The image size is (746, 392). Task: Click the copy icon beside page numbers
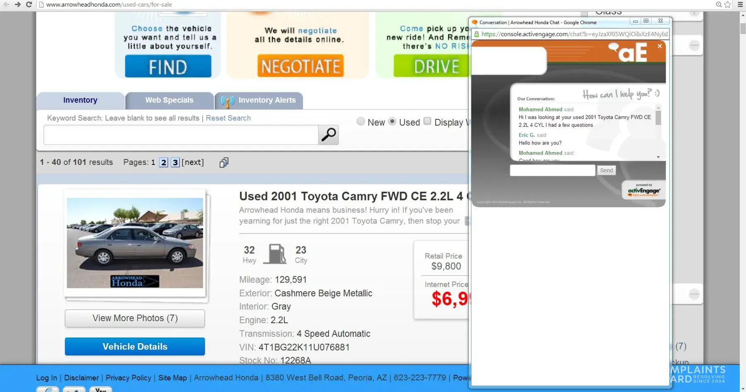(x=224, y=162)
